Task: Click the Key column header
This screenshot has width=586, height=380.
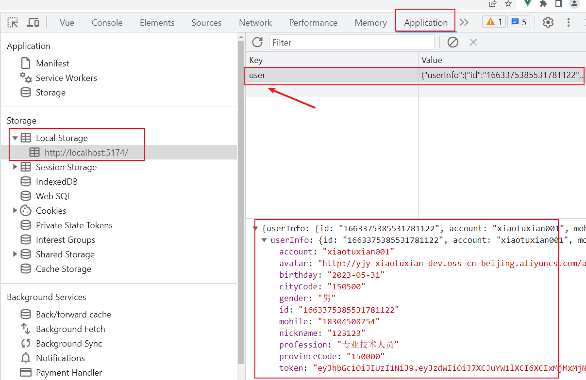Action: pyautogui.click(x=332, y=60)
